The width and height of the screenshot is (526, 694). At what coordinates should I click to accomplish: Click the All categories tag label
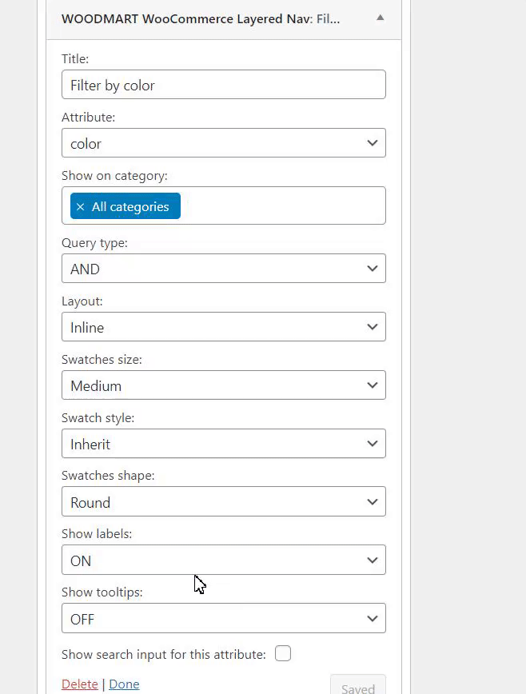pyautogui.click(x=130, y=206)
